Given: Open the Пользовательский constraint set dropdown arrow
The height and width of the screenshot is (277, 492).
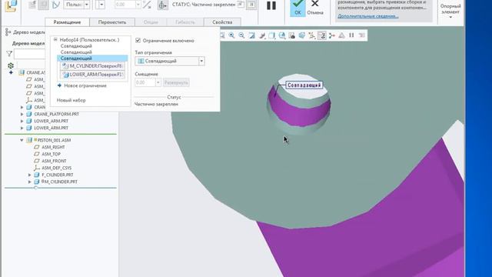Looking at the screenshot, I should 87,5.
